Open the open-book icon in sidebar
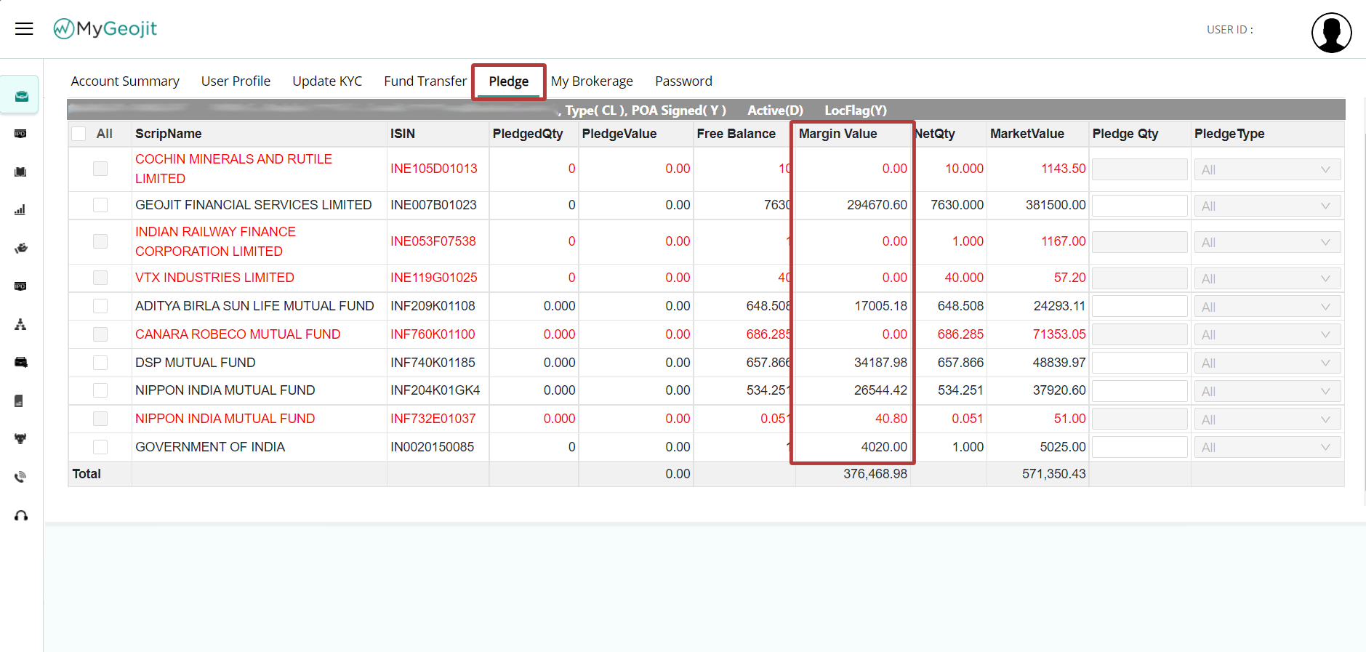This screenshot has height=652, width=1366. pos(20,172)
